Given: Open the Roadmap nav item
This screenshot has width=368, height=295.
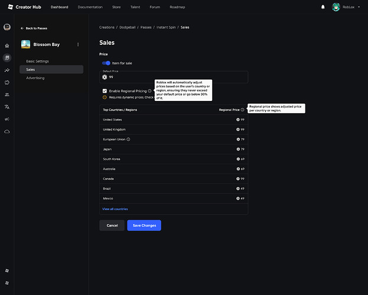Looking at the screenshot, I should [177, 7].
